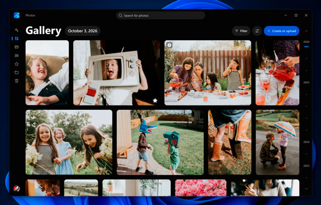Viewport: 321px width, 205px height.
Task: Click the search magnifier icon
Action: coord(120,16)
